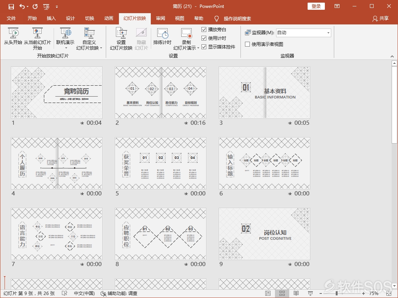398x298 pixels.
Task: Click the spell check icon in status bar
Action: (65, 293)
